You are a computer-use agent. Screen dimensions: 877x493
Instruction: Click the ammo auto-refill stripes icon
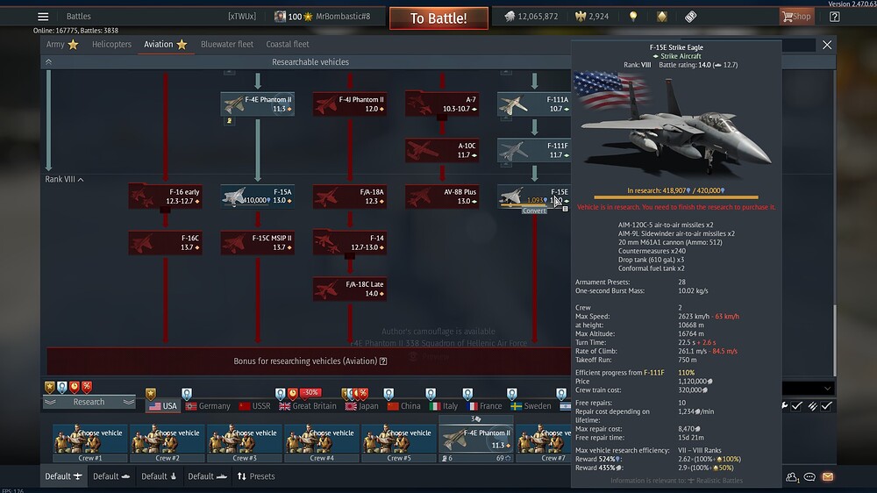click(812, 405)
